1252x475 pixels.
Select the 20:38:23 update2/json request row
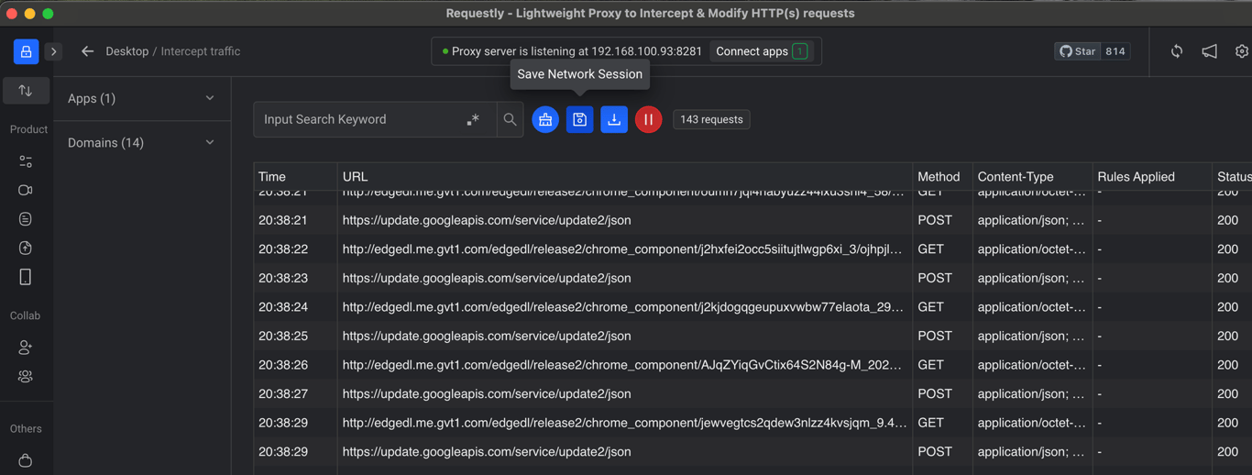tap(753, 278)
